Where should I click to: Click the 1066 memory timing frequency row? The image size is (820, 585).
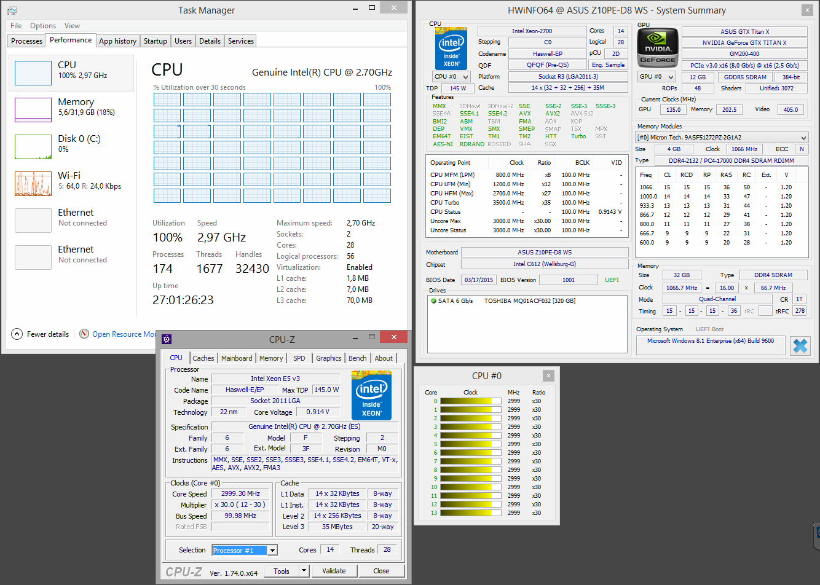pos(722,187)
